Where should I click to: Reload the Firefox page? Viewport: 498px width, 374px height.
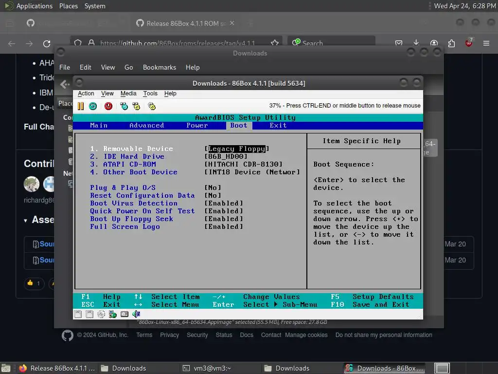point(47,43)
